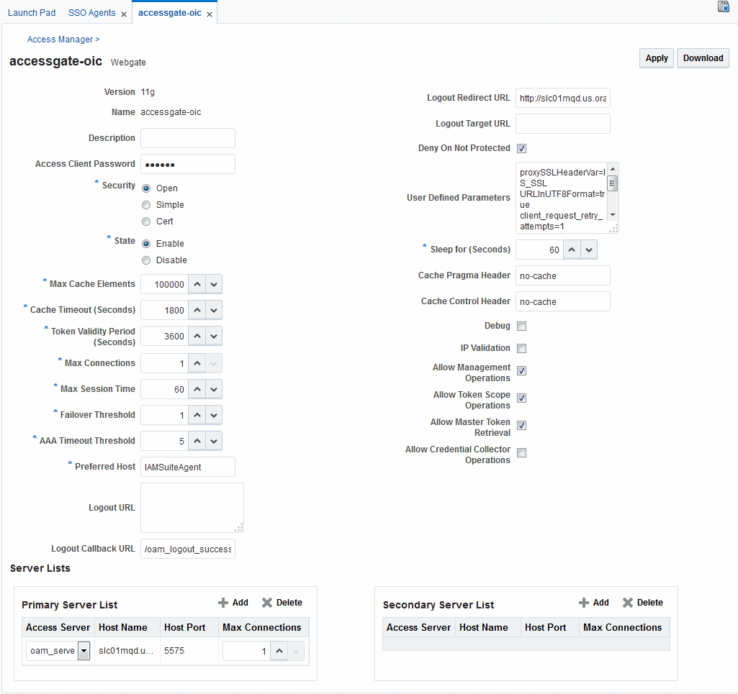The image size is (738, 694).
Task: Click the Description input field
Action: 188,138
